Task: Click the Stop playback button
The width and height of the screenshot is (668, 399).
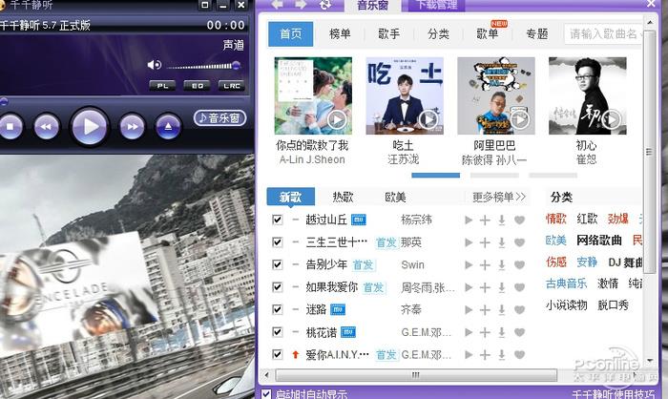Action: (10, 125)
